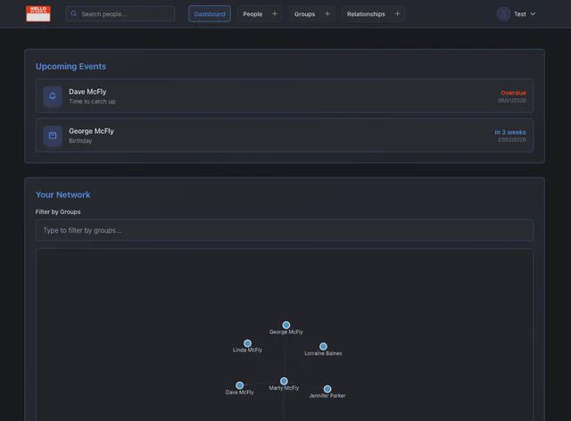Viewport: 571px width, 421px height.
Task: Switch to the People tab
Action: [252, 14]
